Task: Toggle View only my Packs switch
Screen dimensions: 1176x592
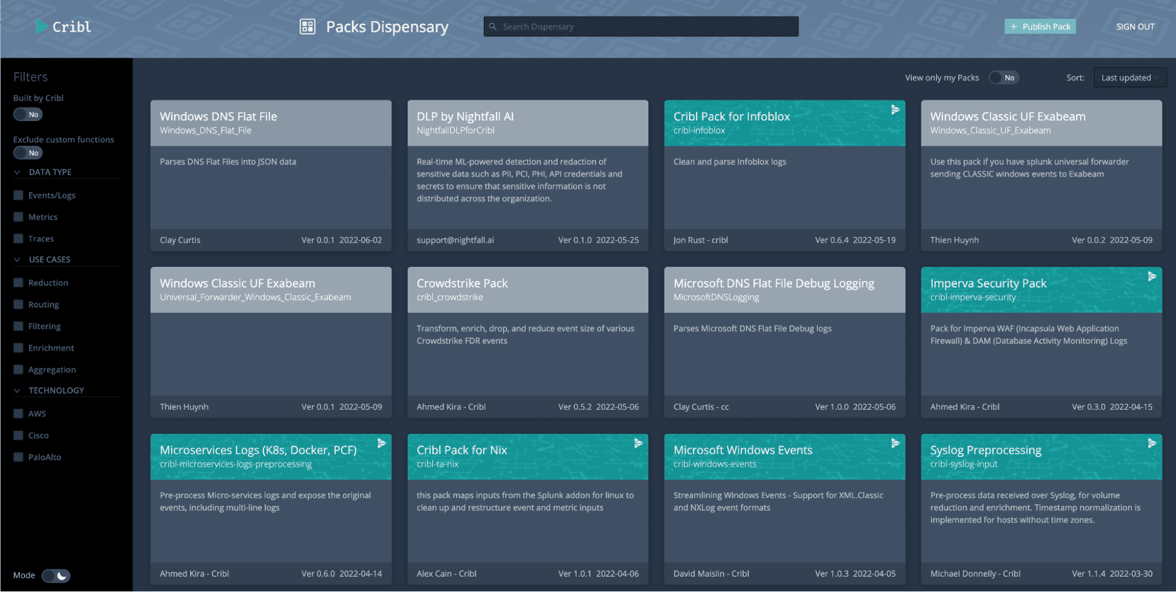Action: (1003, 78)
